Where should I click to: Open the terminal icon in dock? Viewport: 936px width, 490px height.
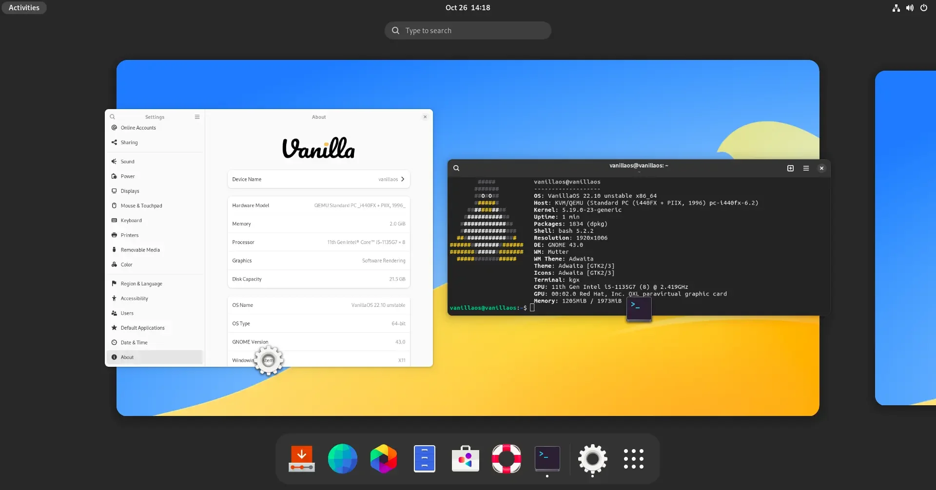tap(547, 459)
